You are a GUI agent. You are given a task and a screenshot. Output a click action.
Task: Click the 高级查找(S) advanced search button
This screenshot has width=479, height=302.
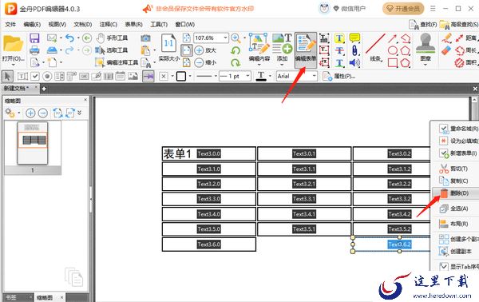coord(459,25)
